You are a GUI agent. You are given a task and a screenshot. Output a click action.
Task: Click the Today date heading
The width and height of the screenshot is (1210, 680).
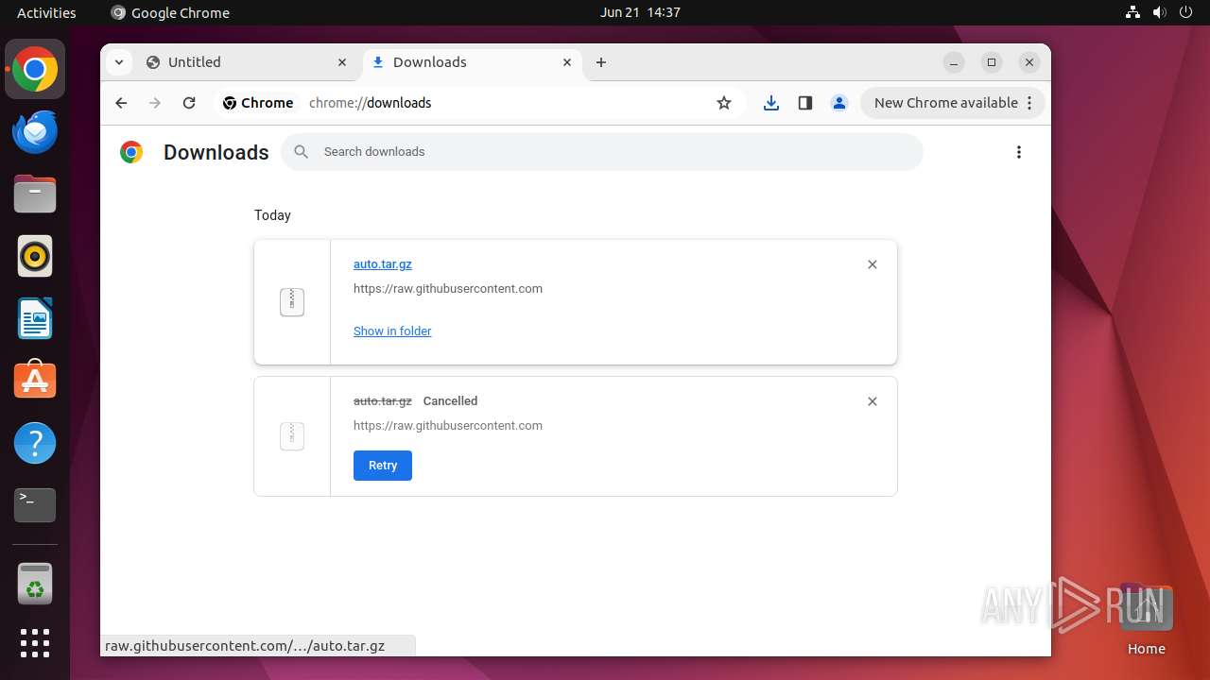point(272,215)
